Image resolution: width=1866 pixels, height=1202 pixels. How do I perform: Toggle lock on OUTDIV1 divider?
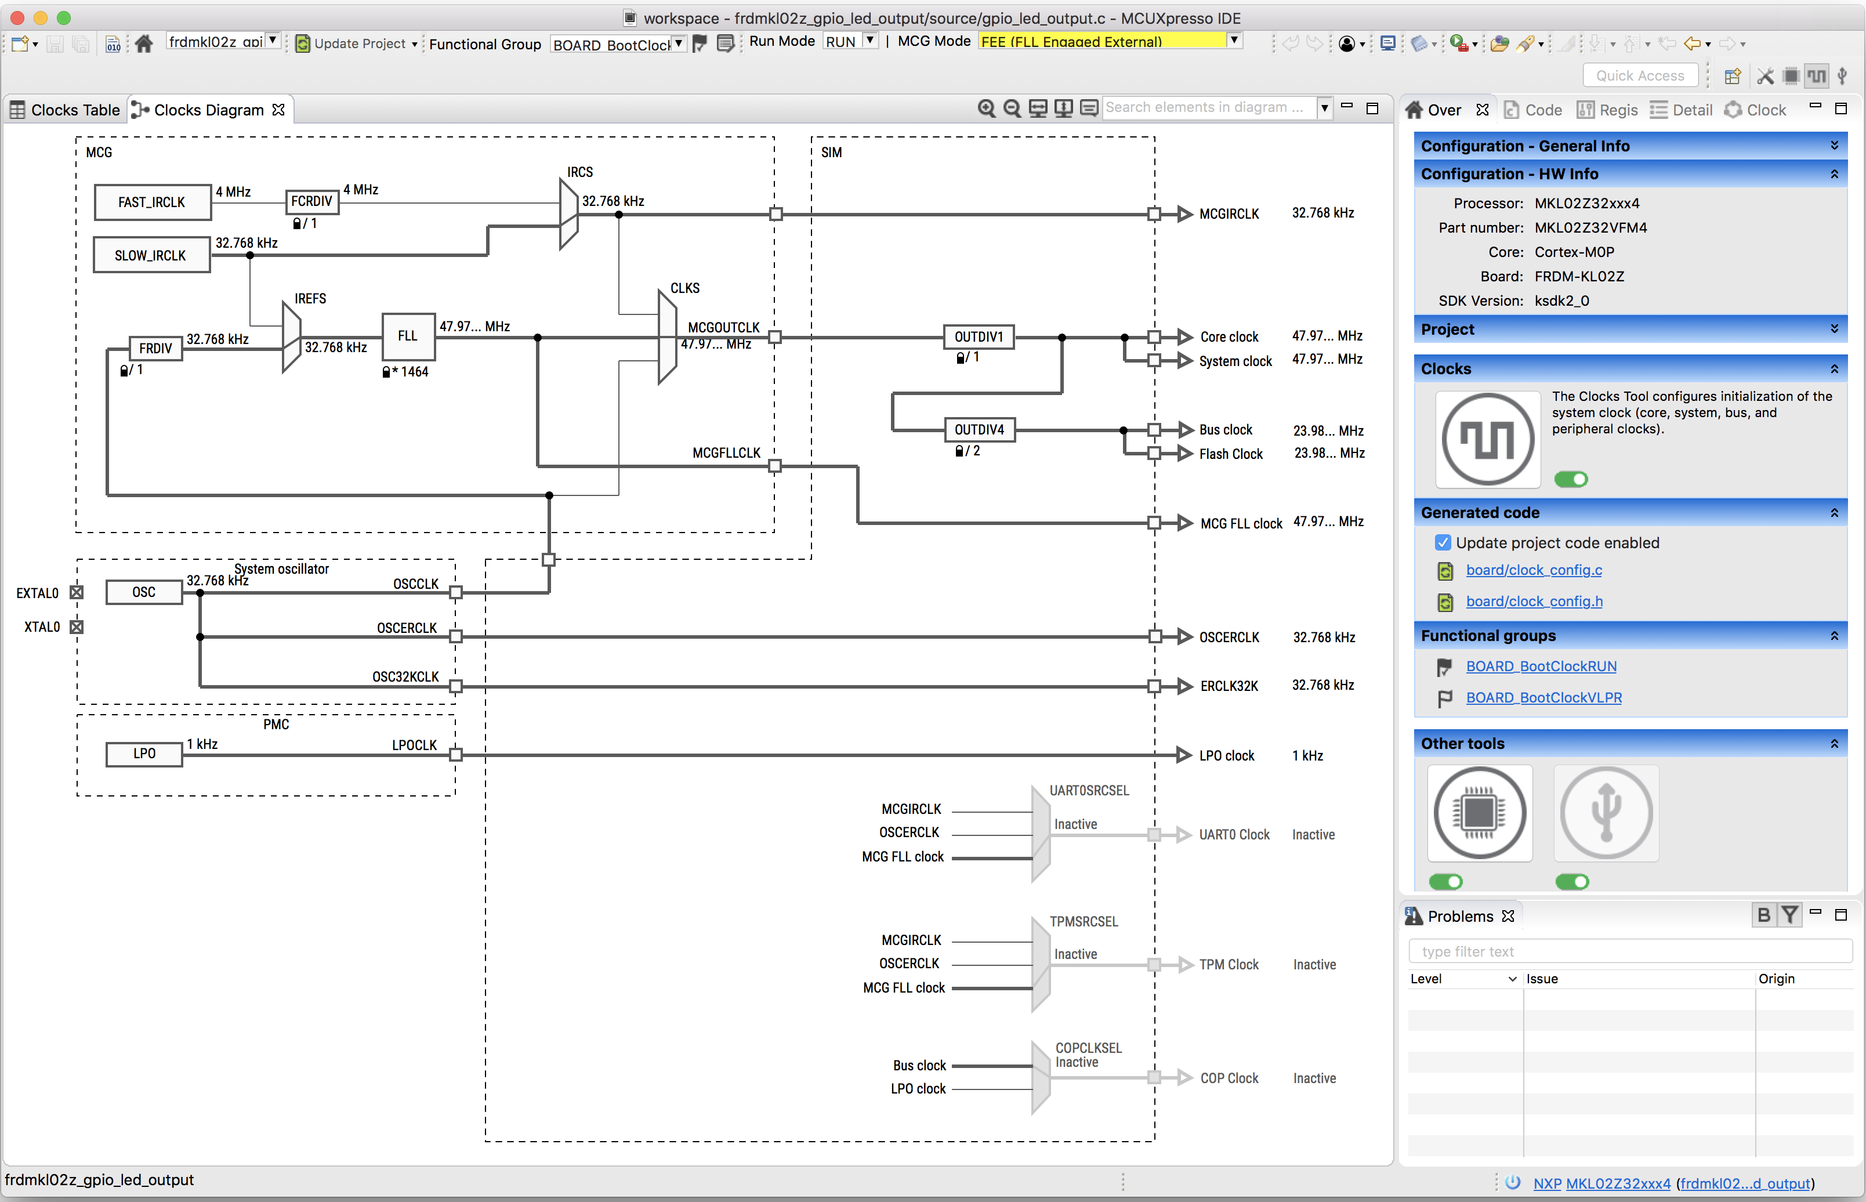pos(961,357)
